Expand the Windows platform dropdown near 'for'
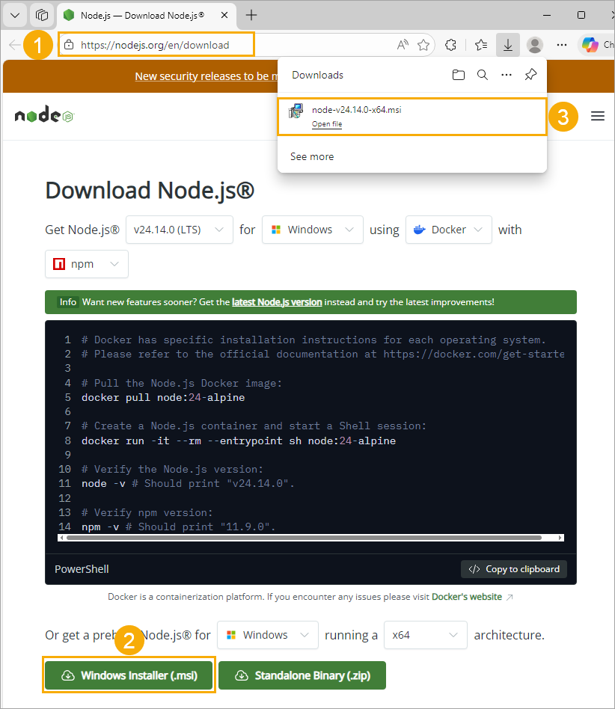This screenshot has width=615, height=709. click(x=313, y=230)
